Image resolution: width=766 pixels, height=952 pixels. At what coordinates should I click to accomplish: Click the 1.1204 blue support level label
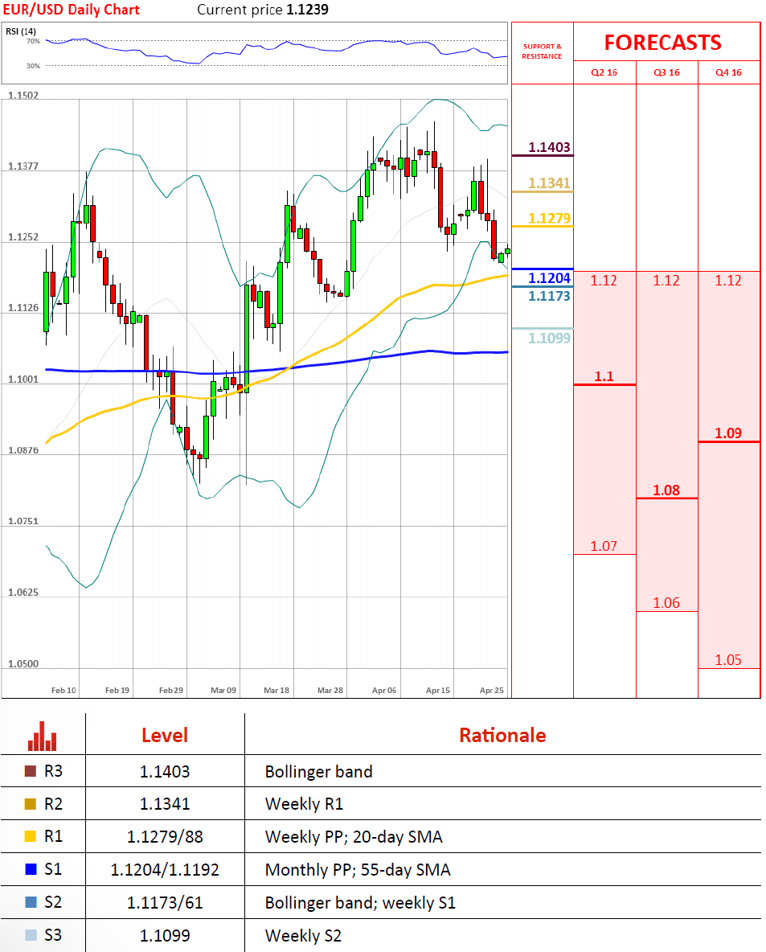pos(549,278)
